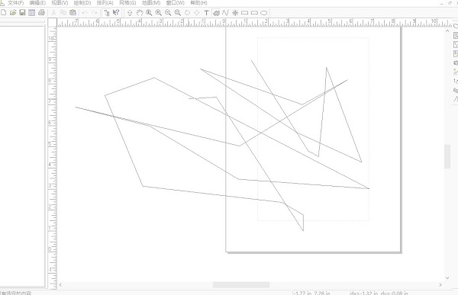
Task: Click the horizontal scrollbar right arrow
Action: click(x=440, y=285)
